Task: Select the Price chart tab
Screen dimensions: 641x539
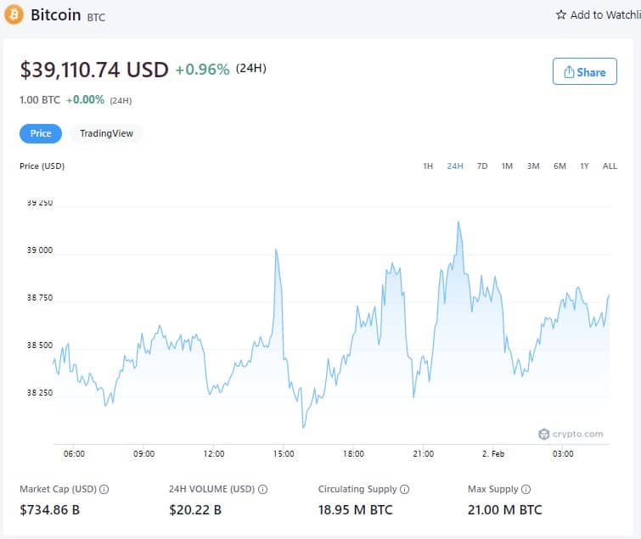Action: [x=41, y=133]
